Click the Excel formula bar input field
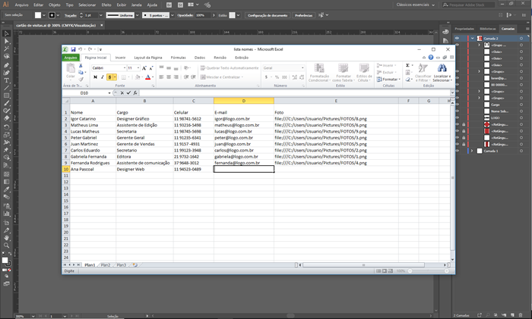 pos(295,92)
